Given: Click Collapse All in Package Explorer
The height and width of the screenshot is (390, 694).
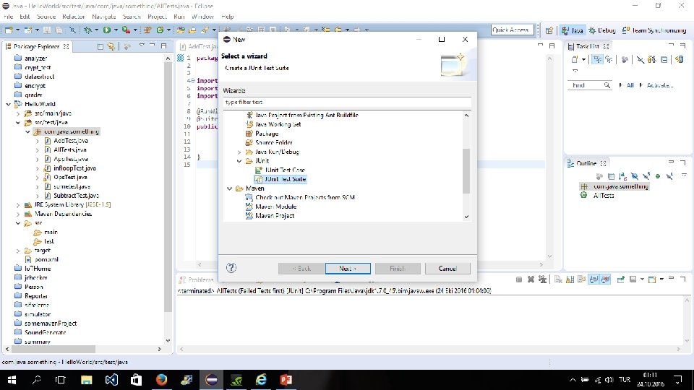Looking at the screenshot, I should (x=100, y=46).
